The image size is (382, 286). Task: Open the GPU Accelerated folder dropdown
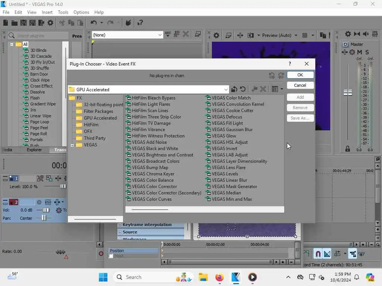point(226,89)
